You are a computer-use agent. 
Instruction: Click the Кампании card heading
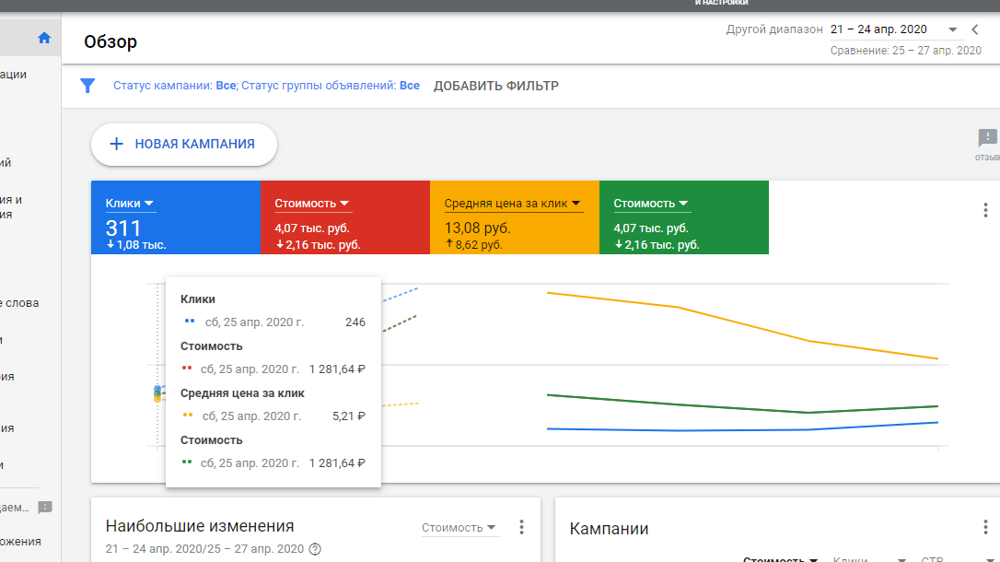click(x=609, y=529)
